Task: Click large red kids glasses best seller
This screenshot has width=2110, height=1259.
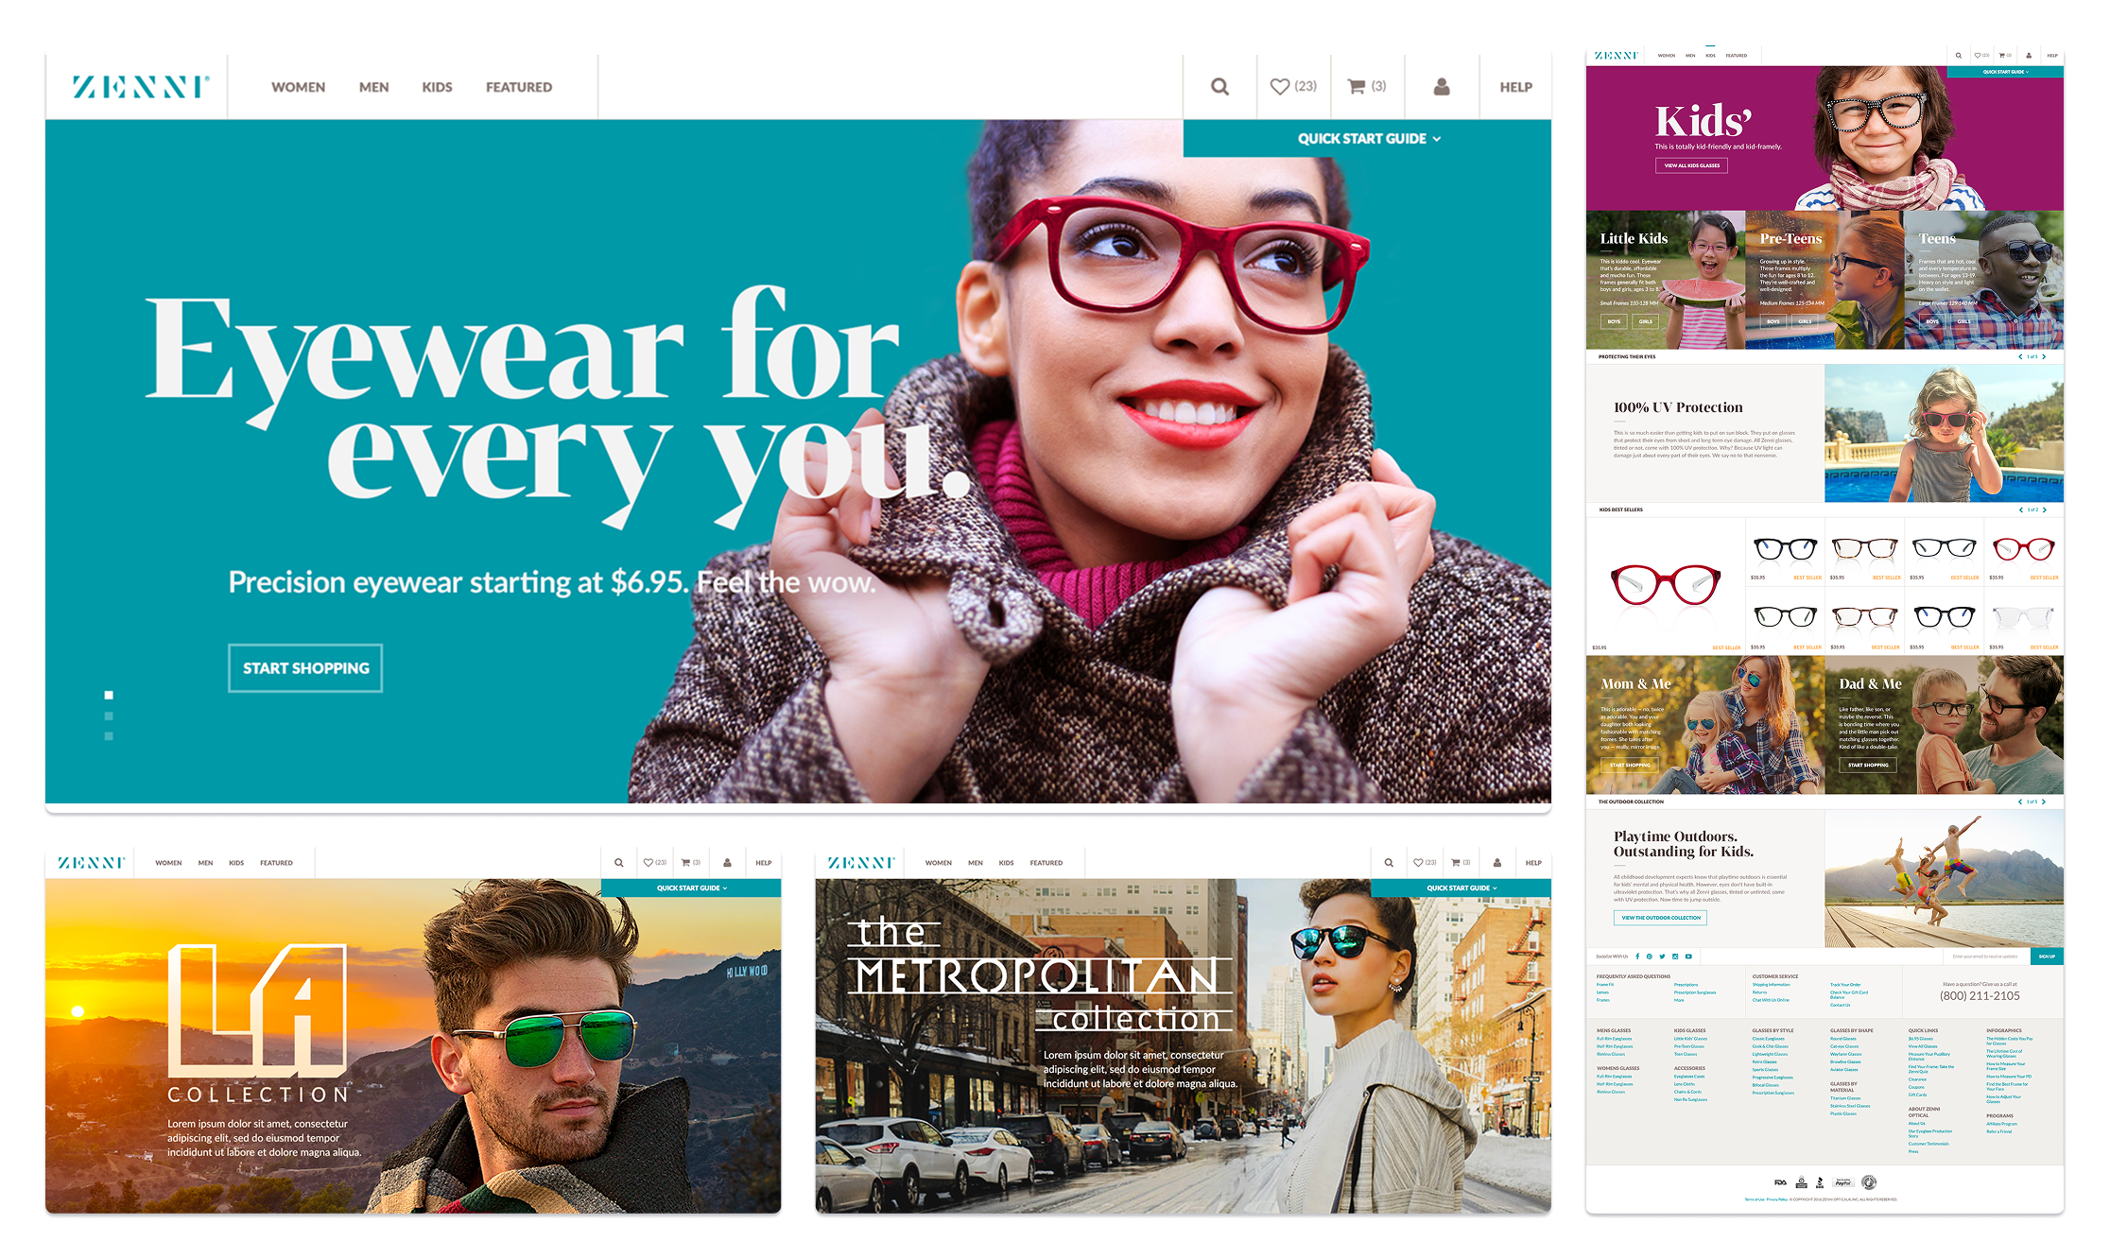Action: (1665, 584)
